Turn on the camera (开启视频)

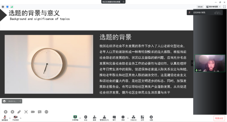15,118
